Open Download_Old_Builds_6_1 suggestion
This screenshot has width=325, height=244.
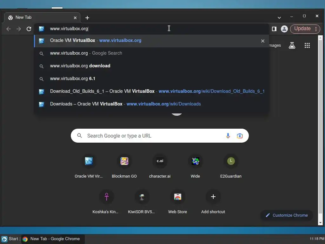[151, 91]
